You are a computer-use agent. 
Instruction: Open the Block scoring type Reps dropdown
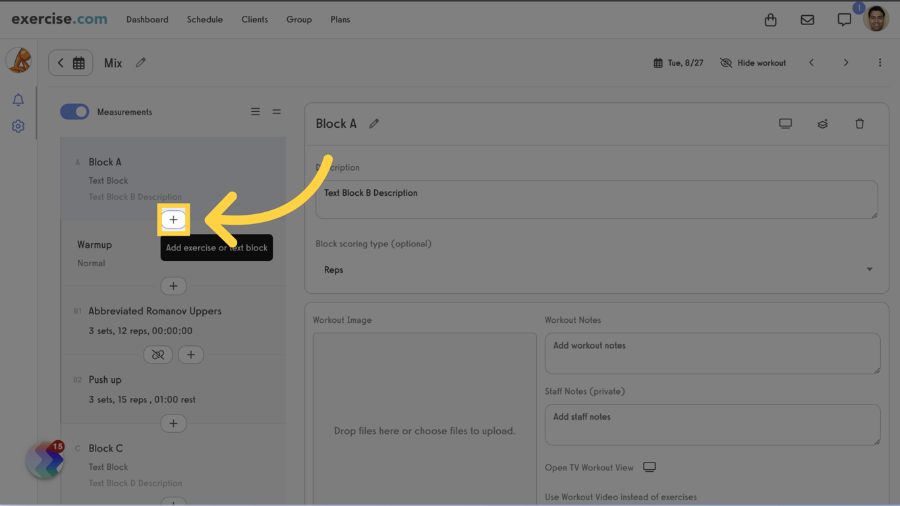pos(596,269)
